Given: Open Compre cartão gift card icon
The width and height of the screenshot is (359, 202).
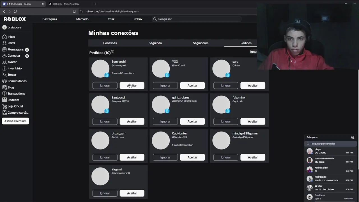Looking at the screenshot, I should [x=4, y=113].
